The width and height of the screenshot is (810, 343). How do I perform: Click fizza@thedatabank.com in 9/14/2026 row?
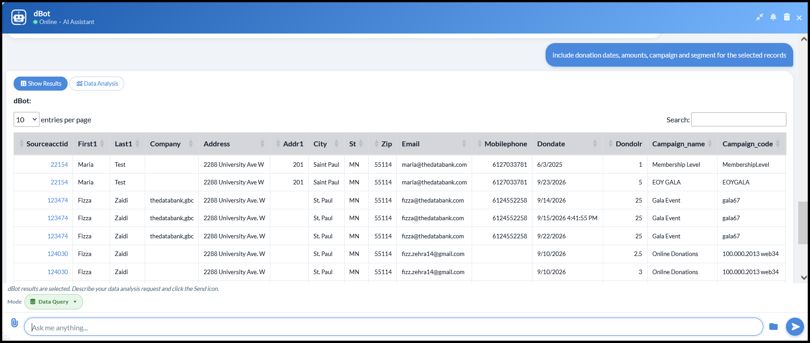coord(433,200)
